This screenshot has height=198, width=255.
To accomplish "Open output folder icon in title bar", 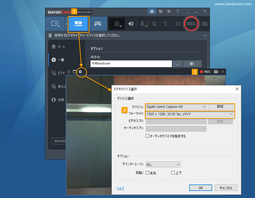I will pyautogui.click(x=161, y=11).
